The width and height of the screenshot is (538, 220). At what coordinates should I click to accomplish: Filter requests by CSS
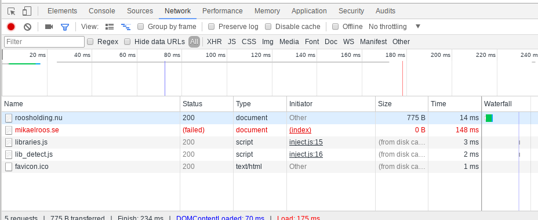coord(249,42)
